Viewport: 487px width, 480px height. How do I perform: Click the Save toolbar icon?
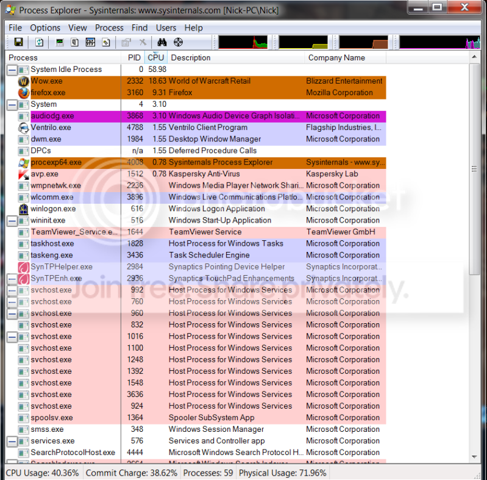19,42
